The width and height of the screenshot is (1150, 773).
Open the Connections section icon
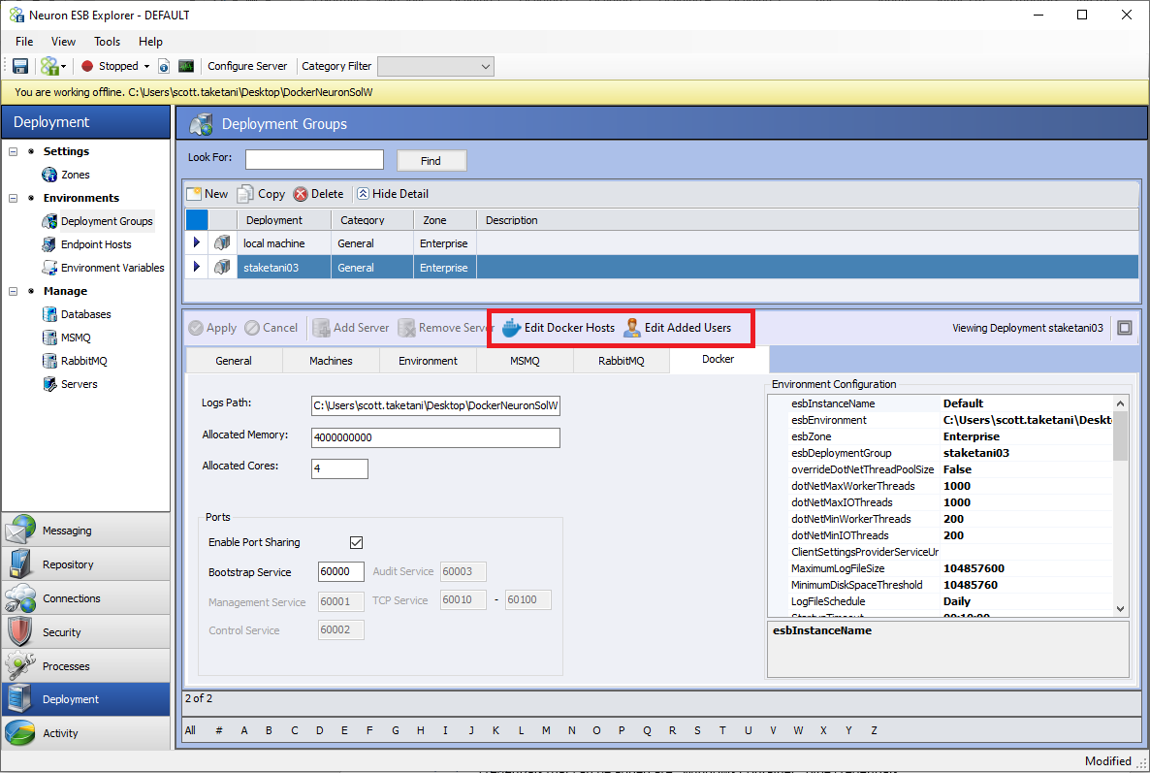pos(19,597)
